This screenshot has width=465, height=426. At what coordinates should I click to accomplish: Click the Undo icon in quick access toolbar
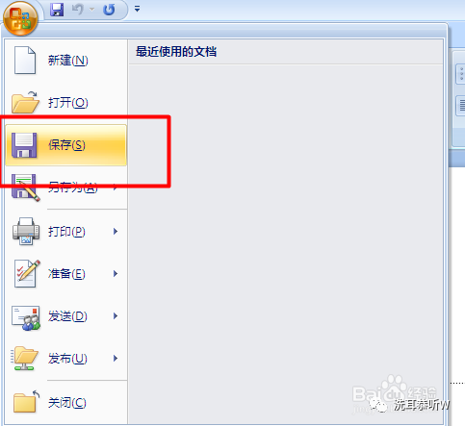click(x=77, y=10)
